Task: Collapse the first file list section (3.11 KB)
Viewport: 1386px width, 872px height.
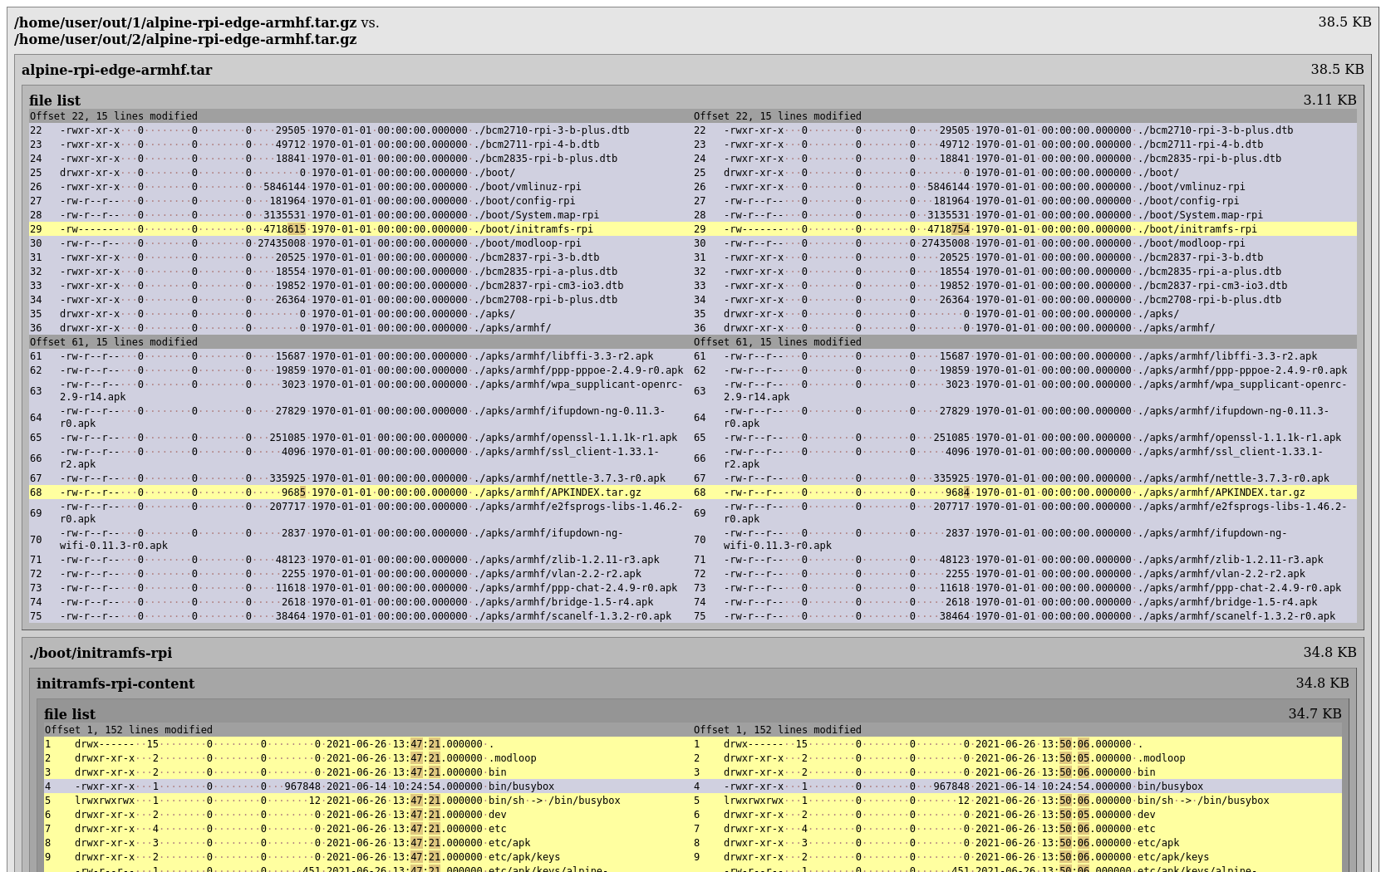Action: (55, 100)
